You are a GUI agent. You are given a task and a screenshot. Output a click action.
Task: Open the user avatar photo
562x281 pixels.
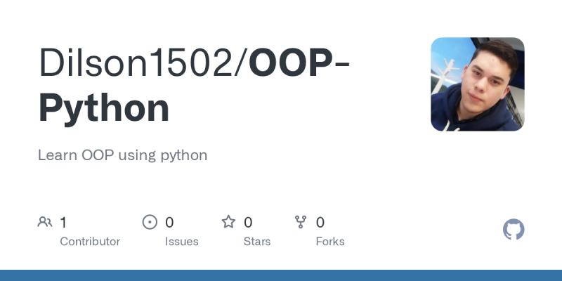pos(478,84)
